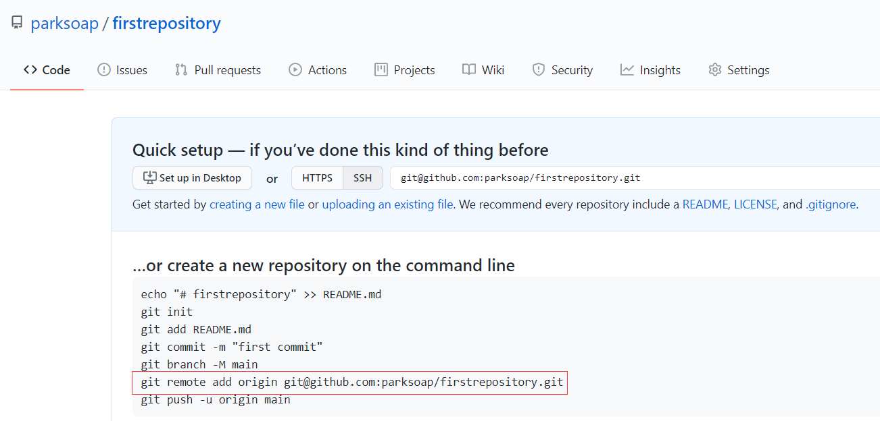880x421 pixels.
Task: Open the LICENSE recommendation link
Action: click(x=756, y=204)
